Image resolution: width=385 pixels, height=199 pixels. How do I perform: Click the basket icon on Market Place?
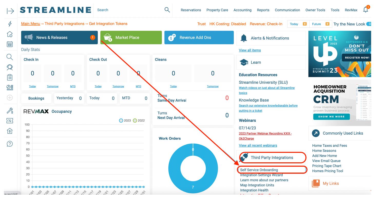pyautogui.click(x=108, y=37)
